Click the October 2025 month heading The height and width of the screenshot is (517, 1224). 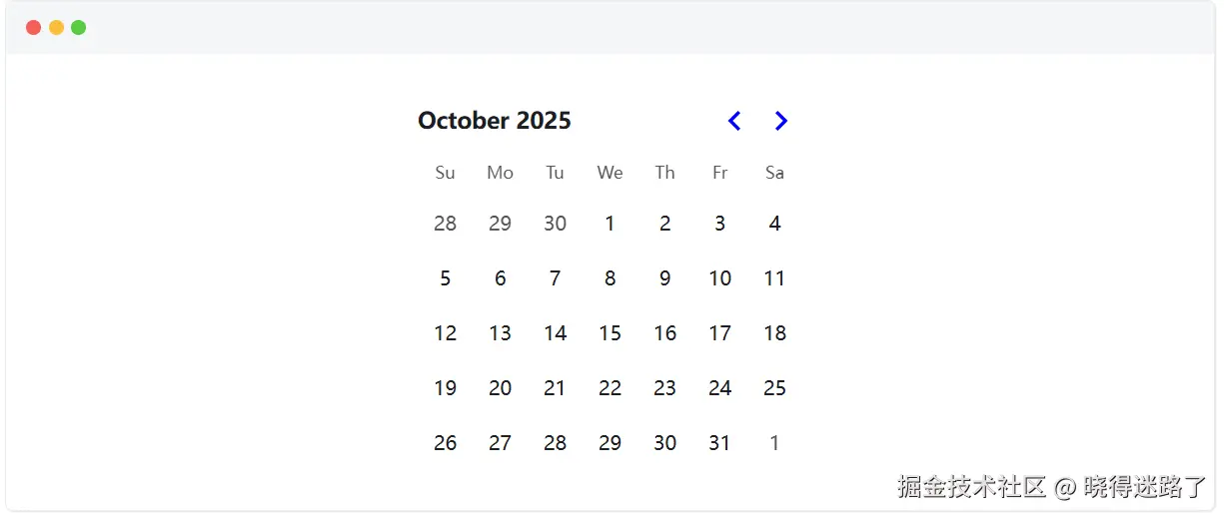(495, 121)
